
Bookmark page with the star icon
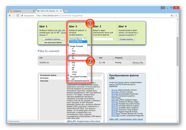[x=172, y=15]
